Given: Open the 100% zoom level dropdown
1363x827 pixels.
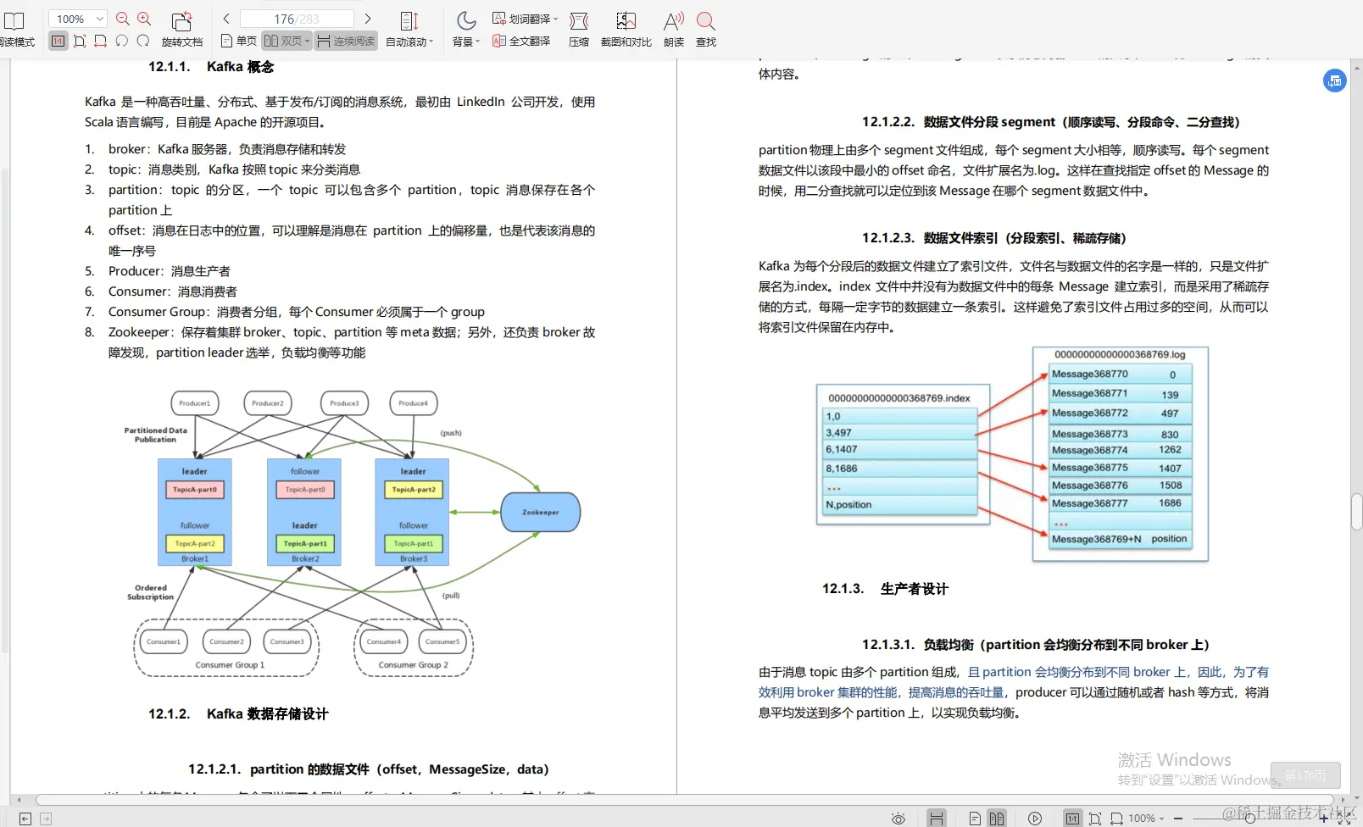Looking at the screenshot, I should pos(77,18).
